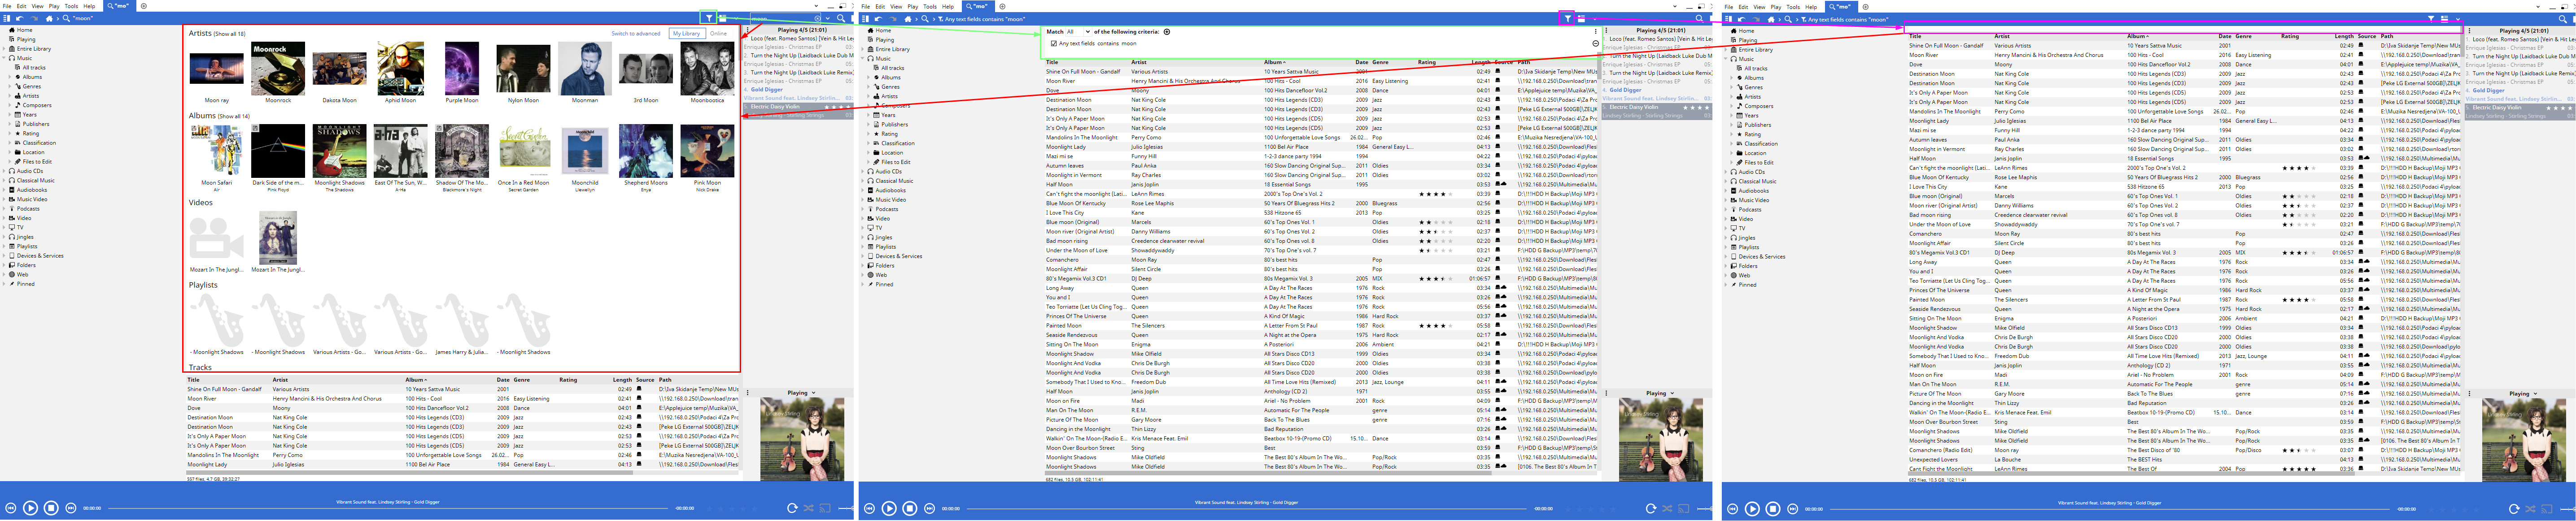Open the Match 'All' dropdown in middle window
The height and width of the screenshot is (521, 2576).
click(1078, 32)
